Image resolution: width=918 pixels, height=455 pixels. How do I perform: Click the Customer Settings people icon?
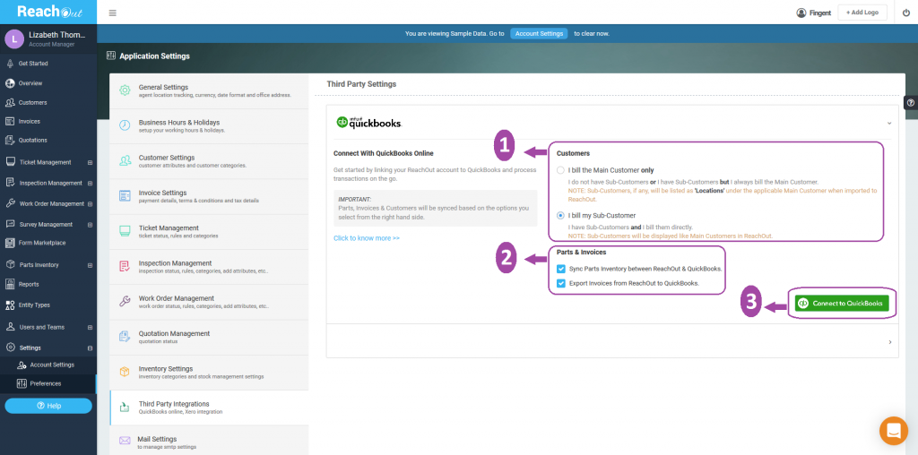(x=125, y=161)
